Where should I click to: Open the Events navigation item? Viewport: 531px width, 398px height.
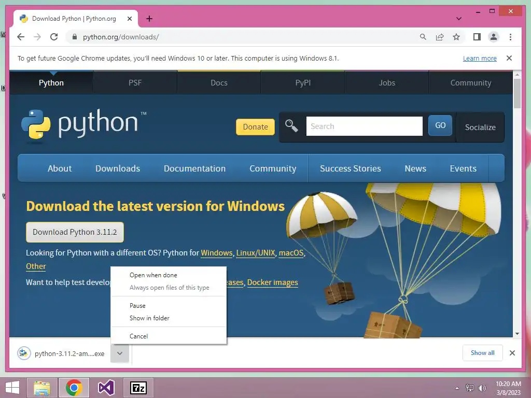pyautogui.click(x=463, y=168)
